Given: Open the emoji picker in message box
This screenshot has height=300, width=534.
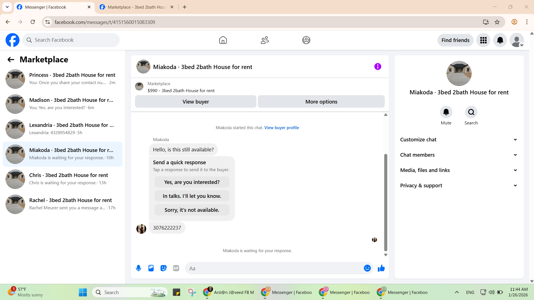Looking at the screenshot, I should pos(367,268).
